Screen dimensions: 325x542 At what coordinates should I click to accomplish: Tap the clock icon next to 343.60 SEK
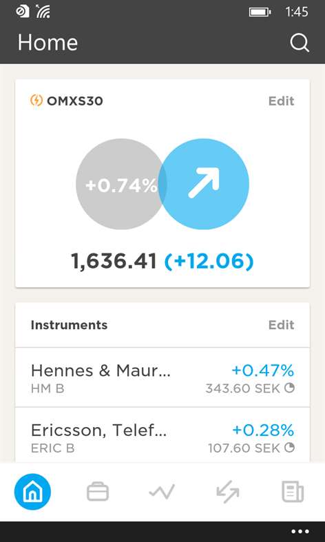point(289,388)
